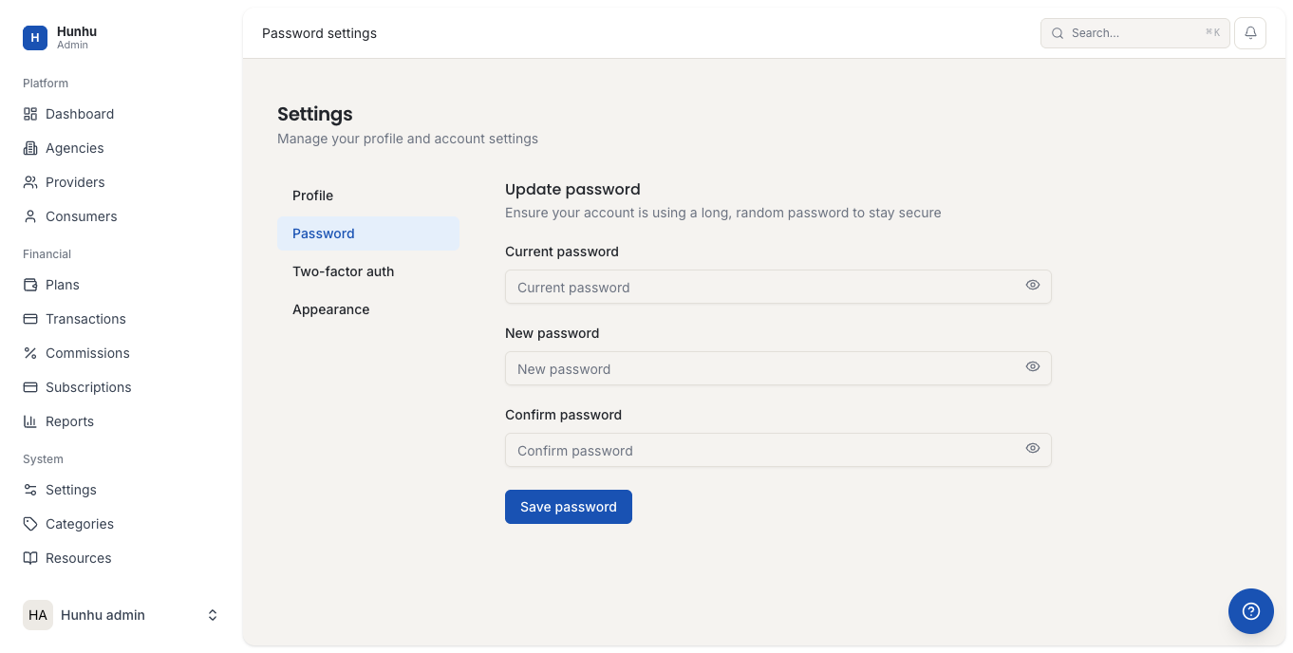This screenshot has width=1293, height=653.
Task: Open Settings under System section
Action: coord(122,490)
